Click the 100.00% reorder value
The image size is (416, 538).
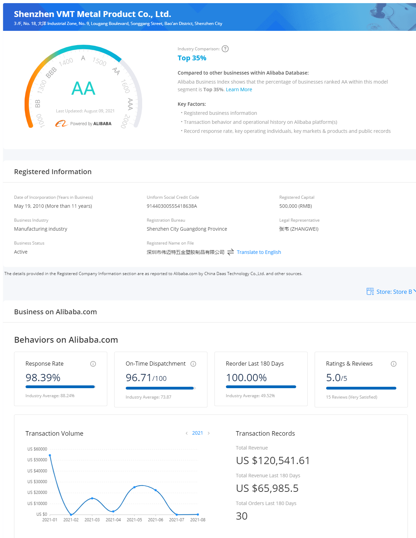coord(246,377)
